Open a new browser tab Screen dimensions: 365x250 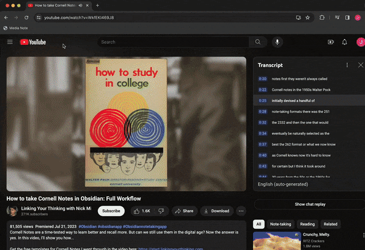click(x=97, y=5)
